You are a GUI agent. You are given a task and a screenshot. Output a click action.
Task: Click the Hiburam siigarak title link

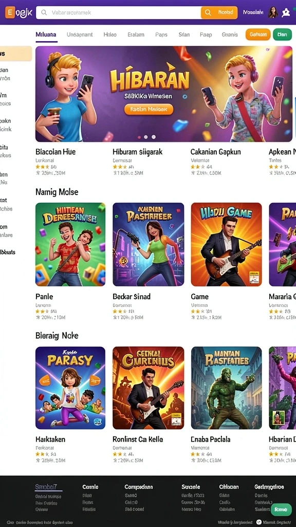(x=138, y=152)
